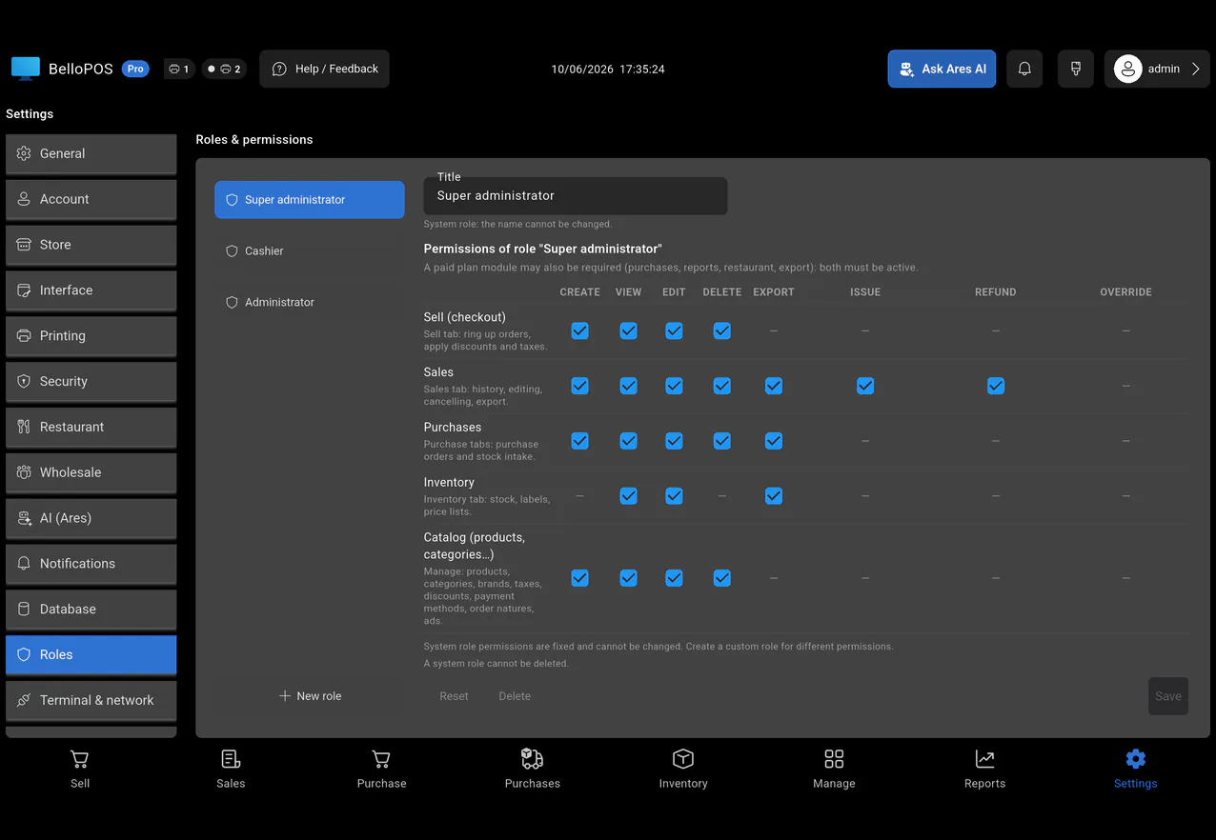
Task: Open Purchases truck icon in bottom navigation
Action: point(533,770)
